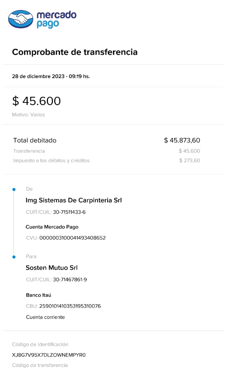Click recipient name Sosten Mutuo Srl
Screen dimensions: 227x379
tap(51, 268)
